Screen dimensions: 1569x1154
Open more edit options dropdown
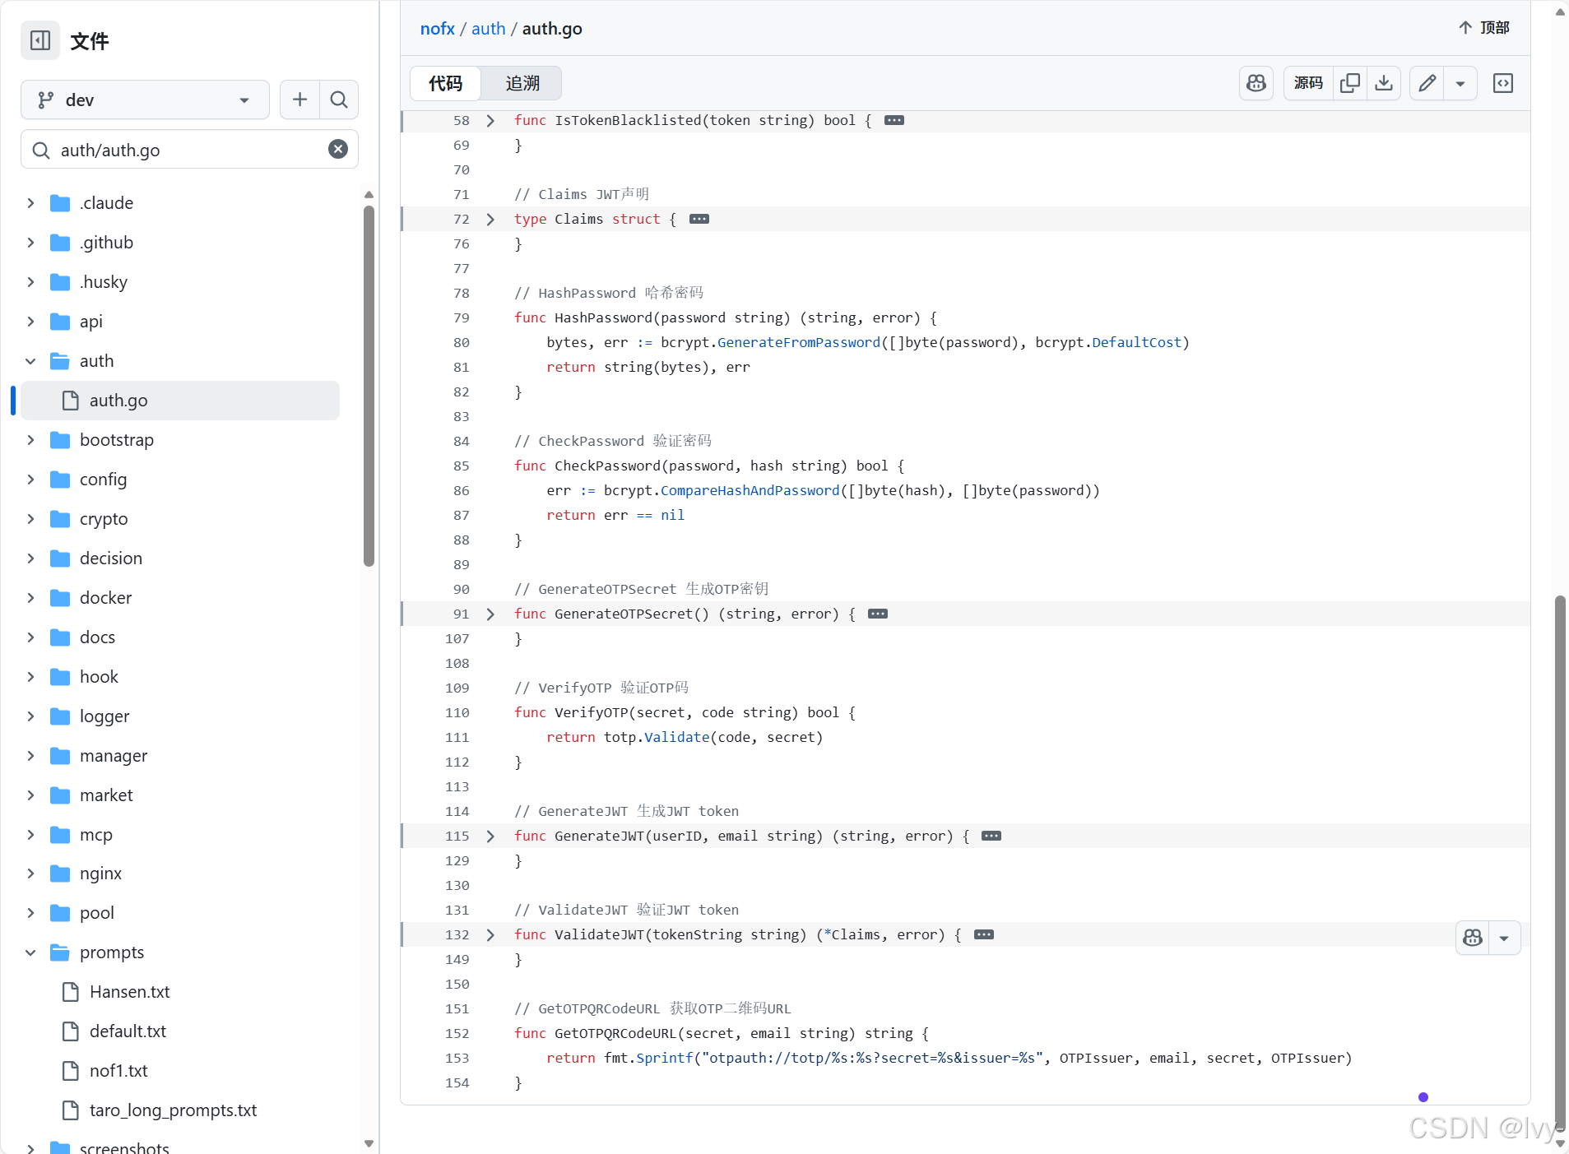pyautogui.click(x=1460, y=83)
